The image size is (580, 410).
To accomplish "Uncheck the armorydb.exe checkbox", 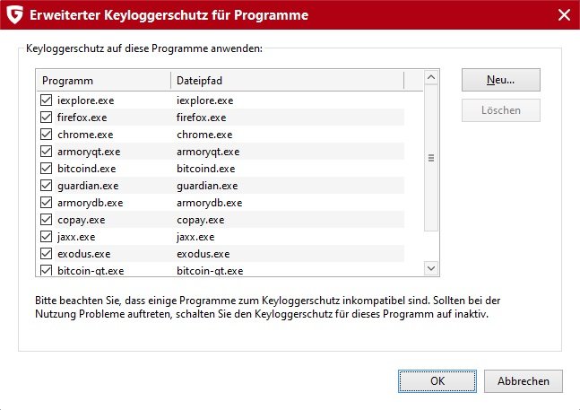I will click(47, 203).
